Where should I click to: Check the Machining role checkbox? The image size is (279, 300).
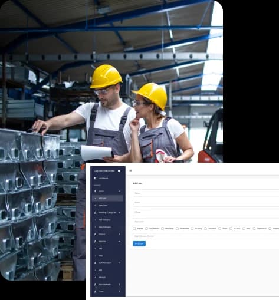click(163, 229)
